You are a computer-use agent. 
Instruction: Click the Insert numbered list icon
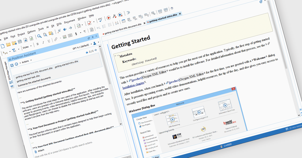point(104,26)
